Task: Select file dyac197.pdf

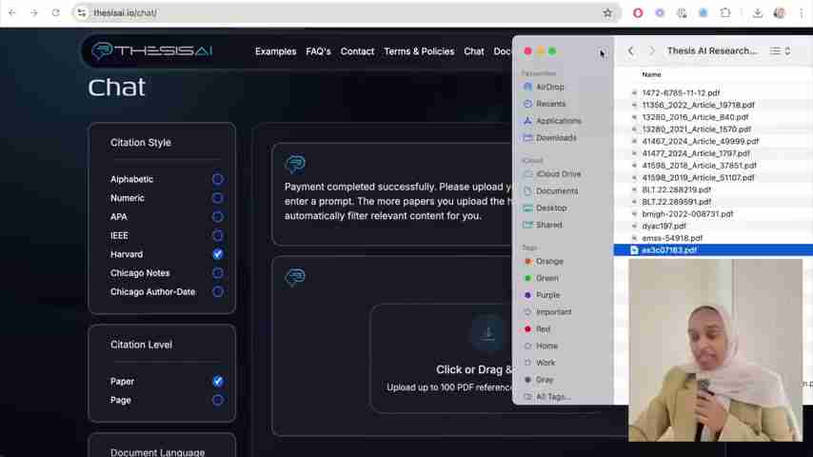Action: (664, 227)
